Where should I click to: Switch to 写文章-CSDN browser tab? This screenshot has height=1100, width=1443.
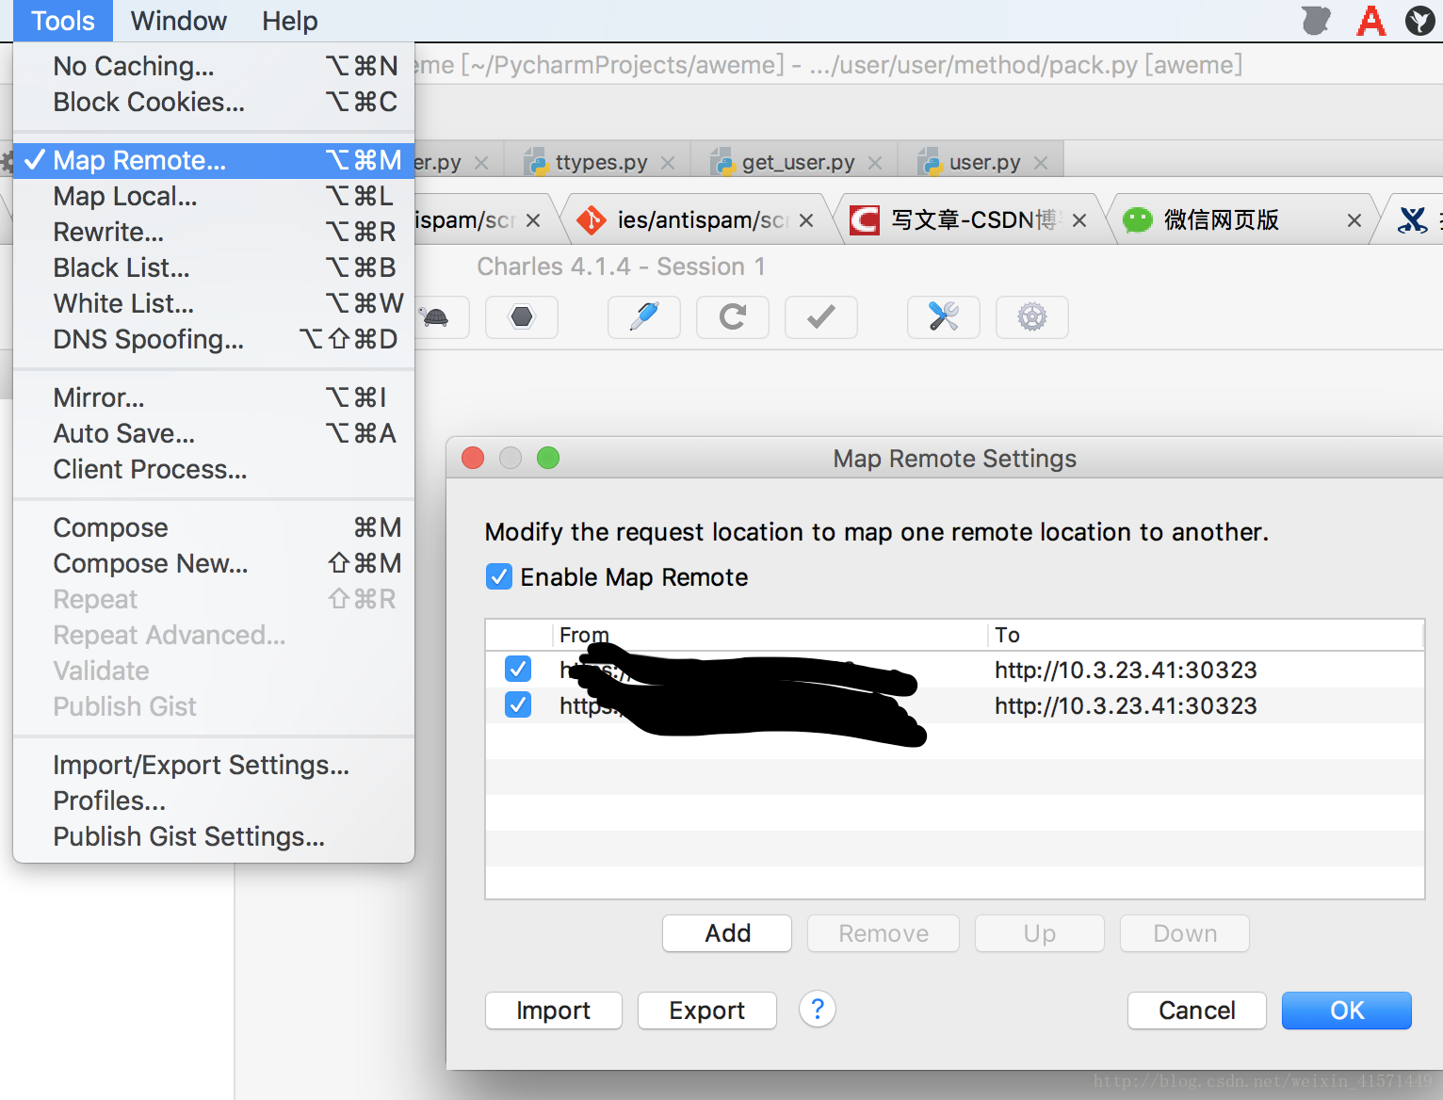(970, 220)
